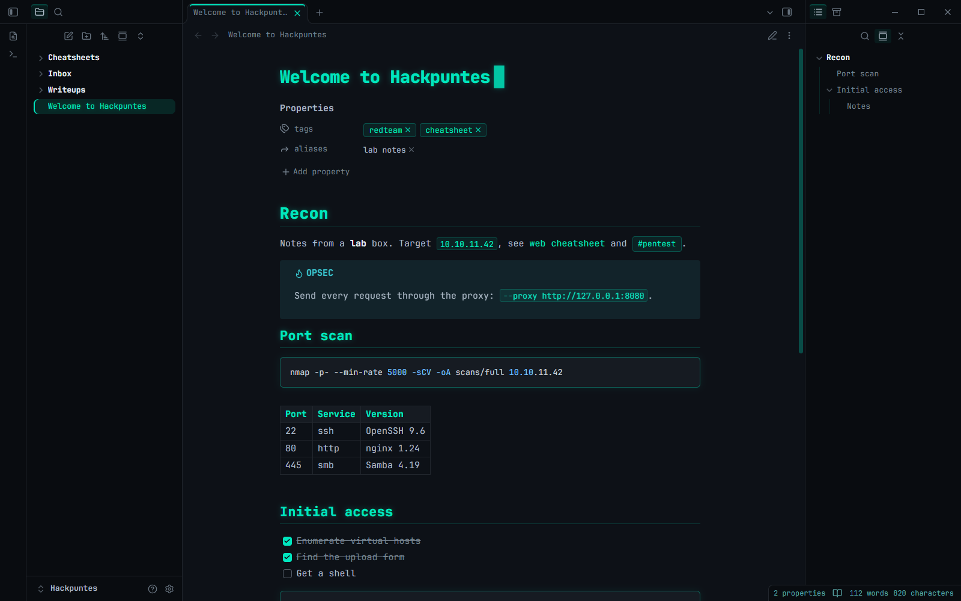Open the file explorer folder icon

click(x=40, y=12)
